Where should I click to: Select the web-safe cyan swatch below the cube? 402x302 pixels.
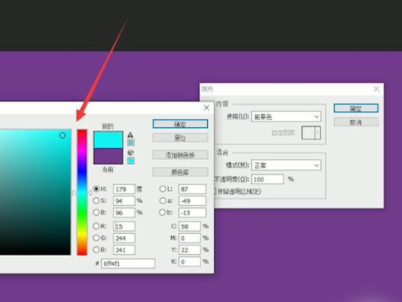tap(131, 160)
